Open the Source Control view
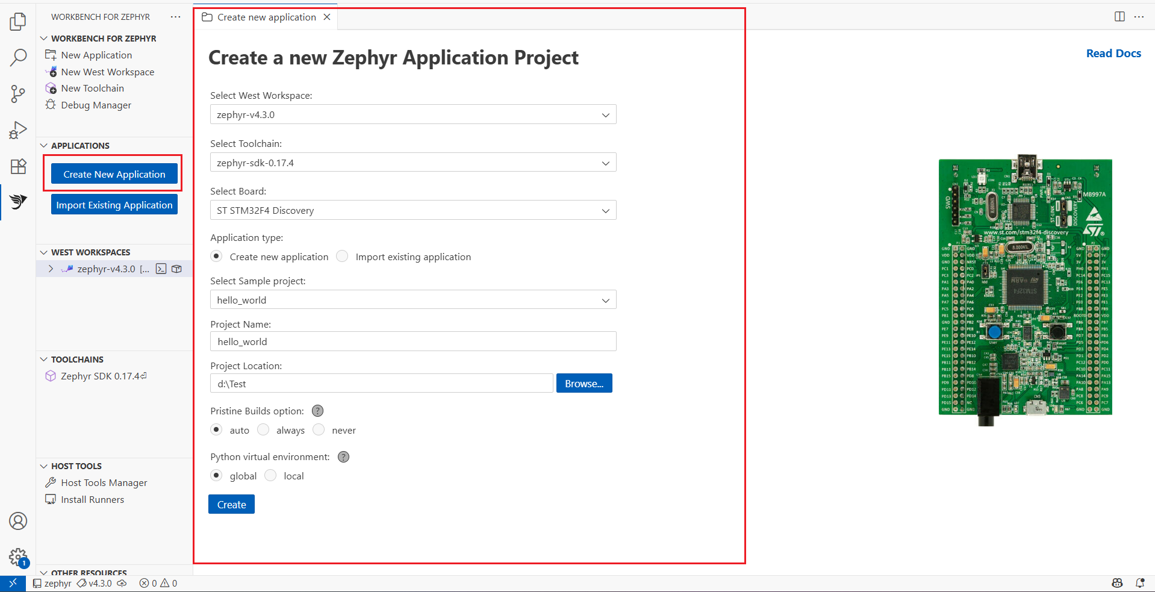Viewport: 1155px width, 592px height. (17, 94)
